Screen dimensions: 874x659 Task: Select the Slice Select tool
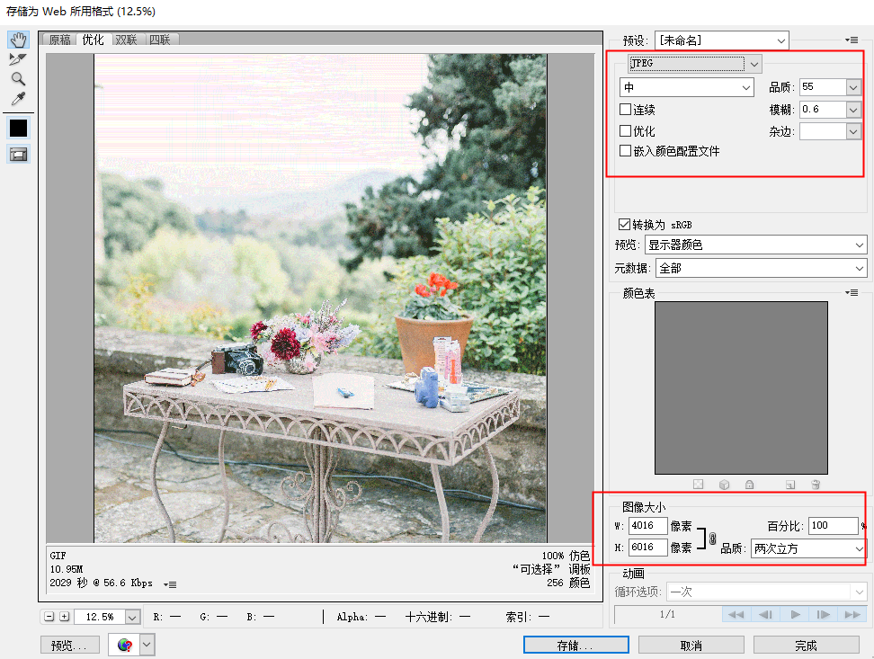[18, 59]
